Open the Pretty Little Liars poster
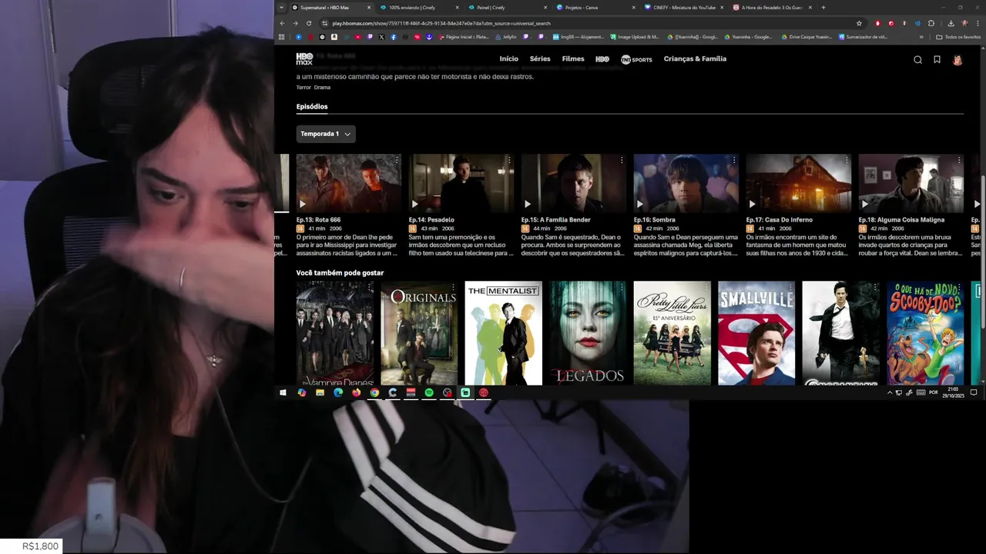986x554 pixels. click(x=672, y=333)
